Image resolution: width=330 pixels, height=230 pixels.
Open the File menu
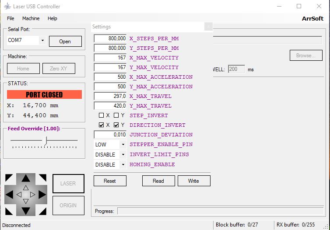click(x=11, y=18)
